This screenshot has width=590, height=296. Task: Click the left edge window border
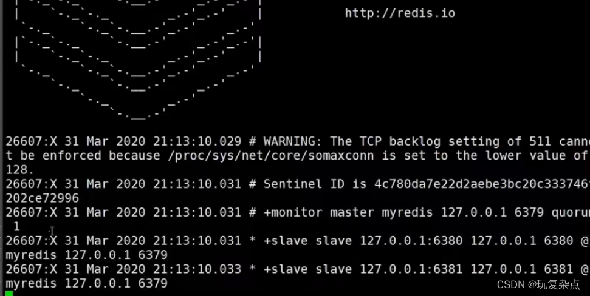pyautogui.click(x=1, y=148)
